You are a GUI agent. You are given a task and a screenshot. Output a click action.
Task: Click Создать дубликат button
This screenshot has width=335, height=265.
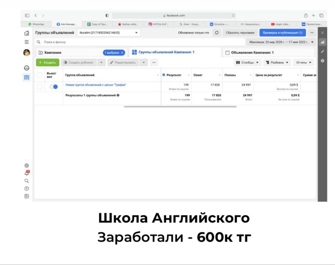[x=79, y=62]
